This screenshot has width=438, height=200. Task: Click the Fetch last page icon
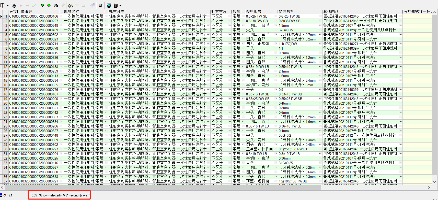(49, 6)
